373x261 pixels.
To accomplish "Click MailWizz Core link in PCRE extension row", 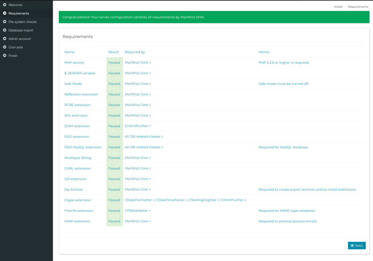I will [138, 105].
